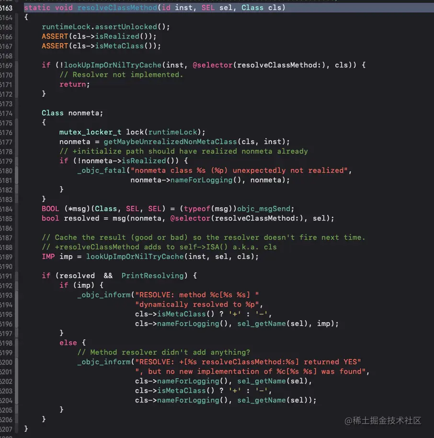Image resolution: width=434 pixels, height=438 pixels.
Task: Click the 'dynamically resolved to %p' string
Action: pyautogui.click(x=197, y=304)
